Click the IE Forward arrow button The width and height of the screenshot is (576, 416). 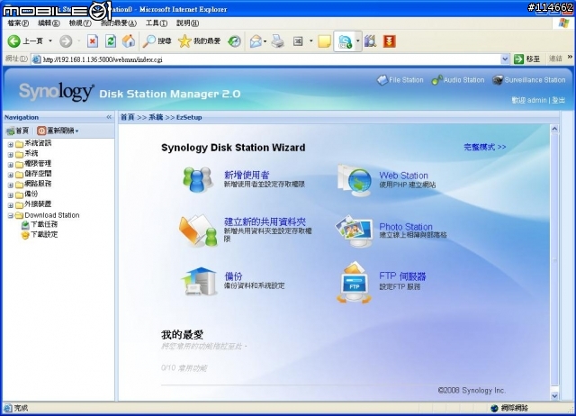(66, 41)
